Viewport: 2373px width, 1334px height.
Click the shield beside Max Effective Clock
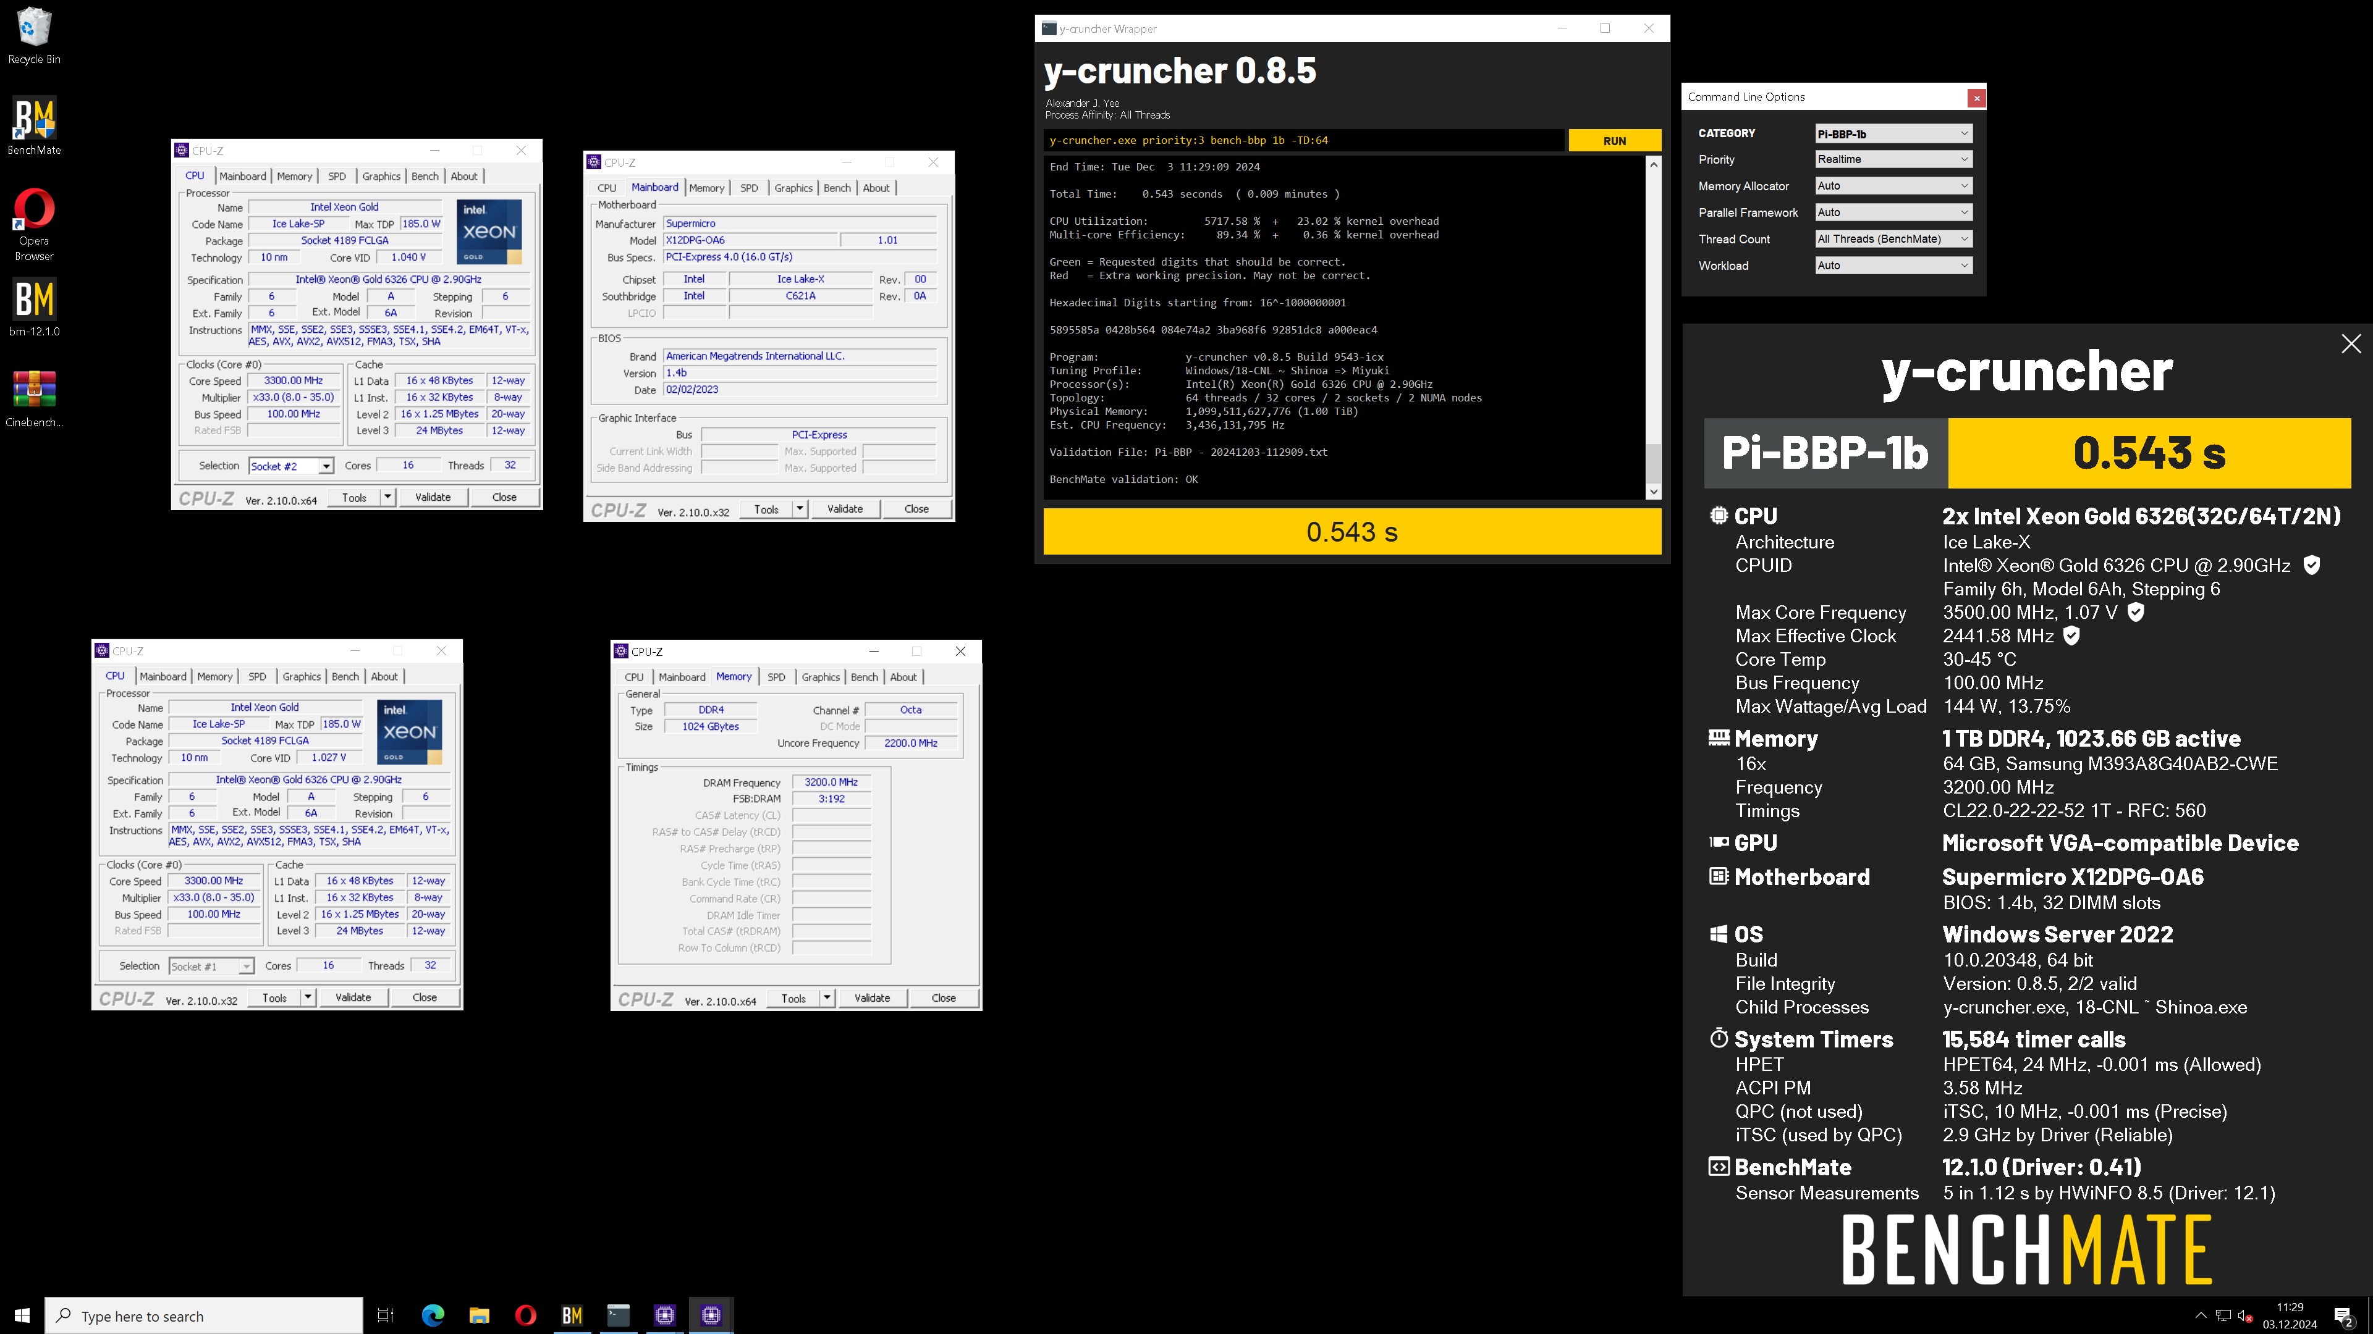[2071, 636]
